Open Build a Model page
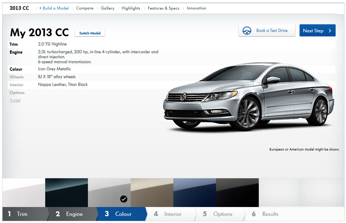The width and height of the screenshot is (346, 223). pyautogui.click(x=56, y=8)
